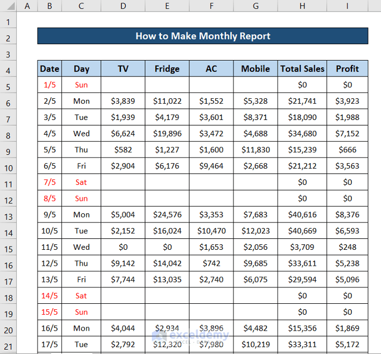Select AC value $742

[211, 263]
